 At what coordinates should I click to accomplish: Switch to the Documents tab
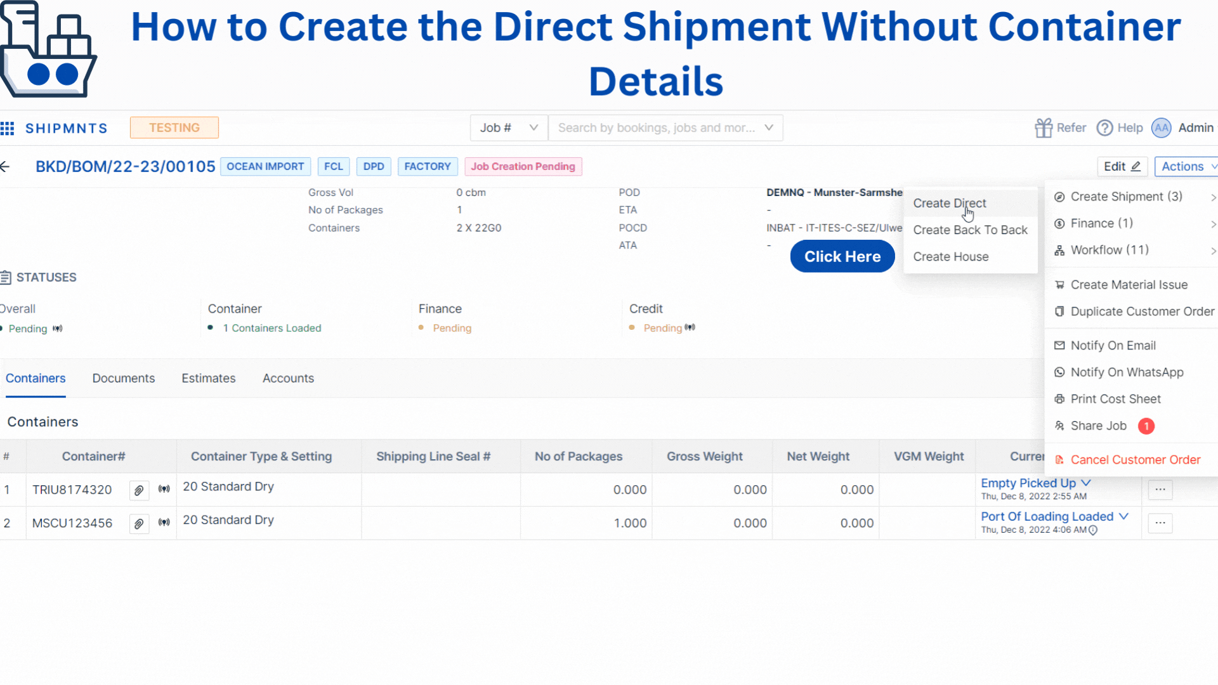tap(123, 378)
